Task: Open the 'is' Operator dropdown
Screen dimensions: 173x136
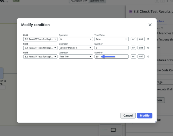Action: (x=76, y=39)
